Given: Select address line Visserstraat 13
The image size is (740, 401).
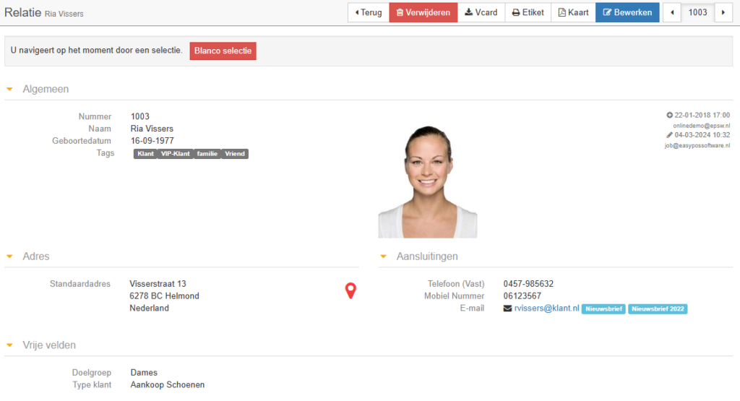Looking at the screenshot, I should click(158, 284).
